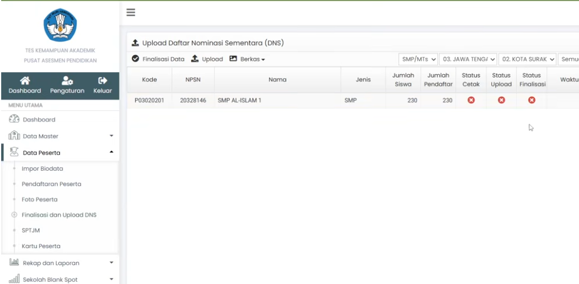The image size is (579, 284).
Task: Click the Rekap dan Laporan chart icon
Action: coord(14,262)
